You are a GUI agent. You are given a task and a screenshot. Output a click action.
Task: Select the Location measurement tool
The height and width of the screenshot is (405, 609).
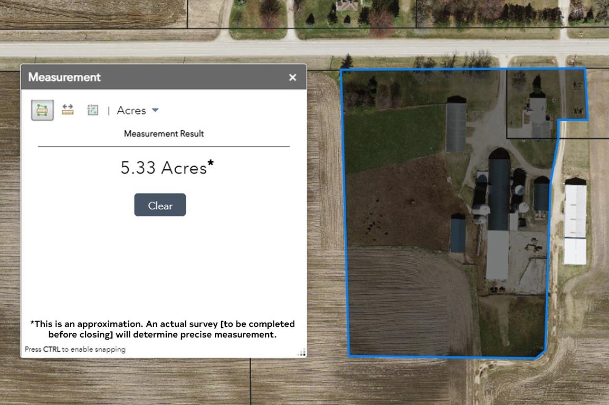[x=93, y=110]
